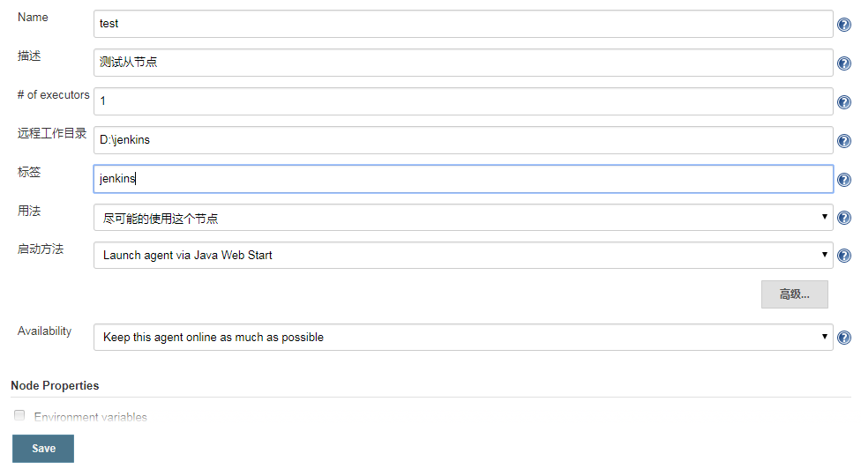Open help icon next to Availability
Screen dimensions: 861x476
click(x=844, y=338)
